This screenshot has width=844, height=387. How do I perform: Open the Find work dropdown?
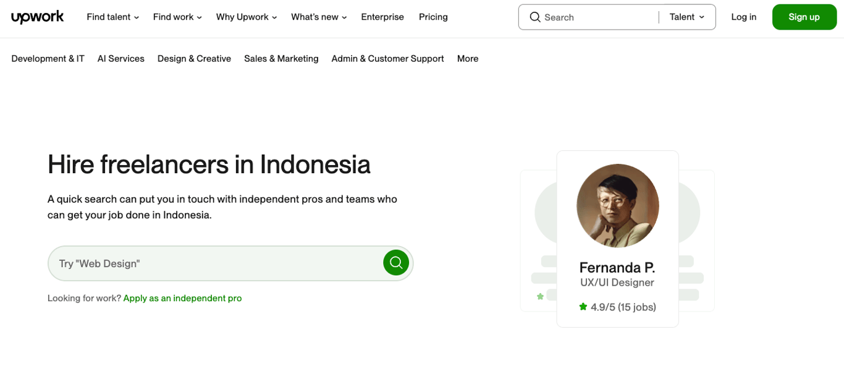[x=177, y=17]
